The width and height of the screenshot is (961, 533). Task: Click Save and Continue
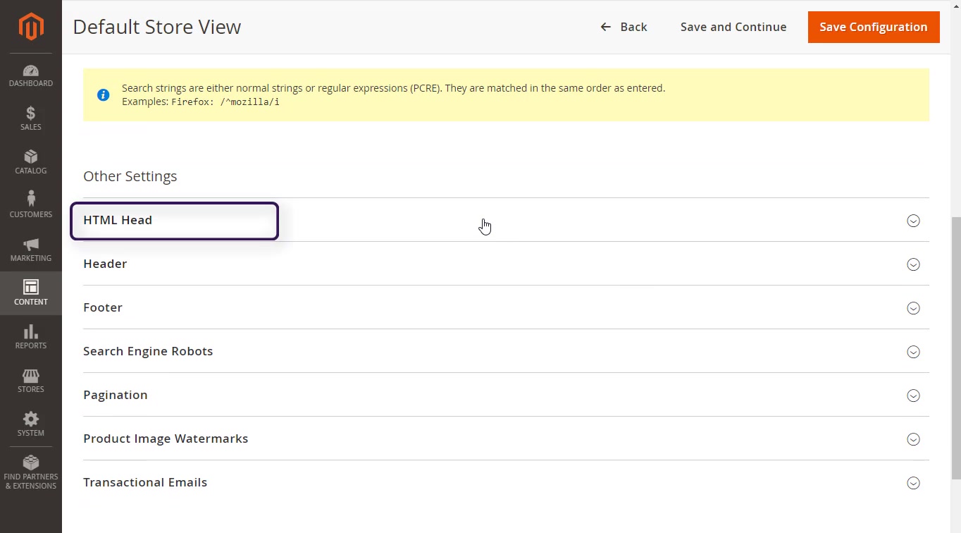(x=733, y=27)
